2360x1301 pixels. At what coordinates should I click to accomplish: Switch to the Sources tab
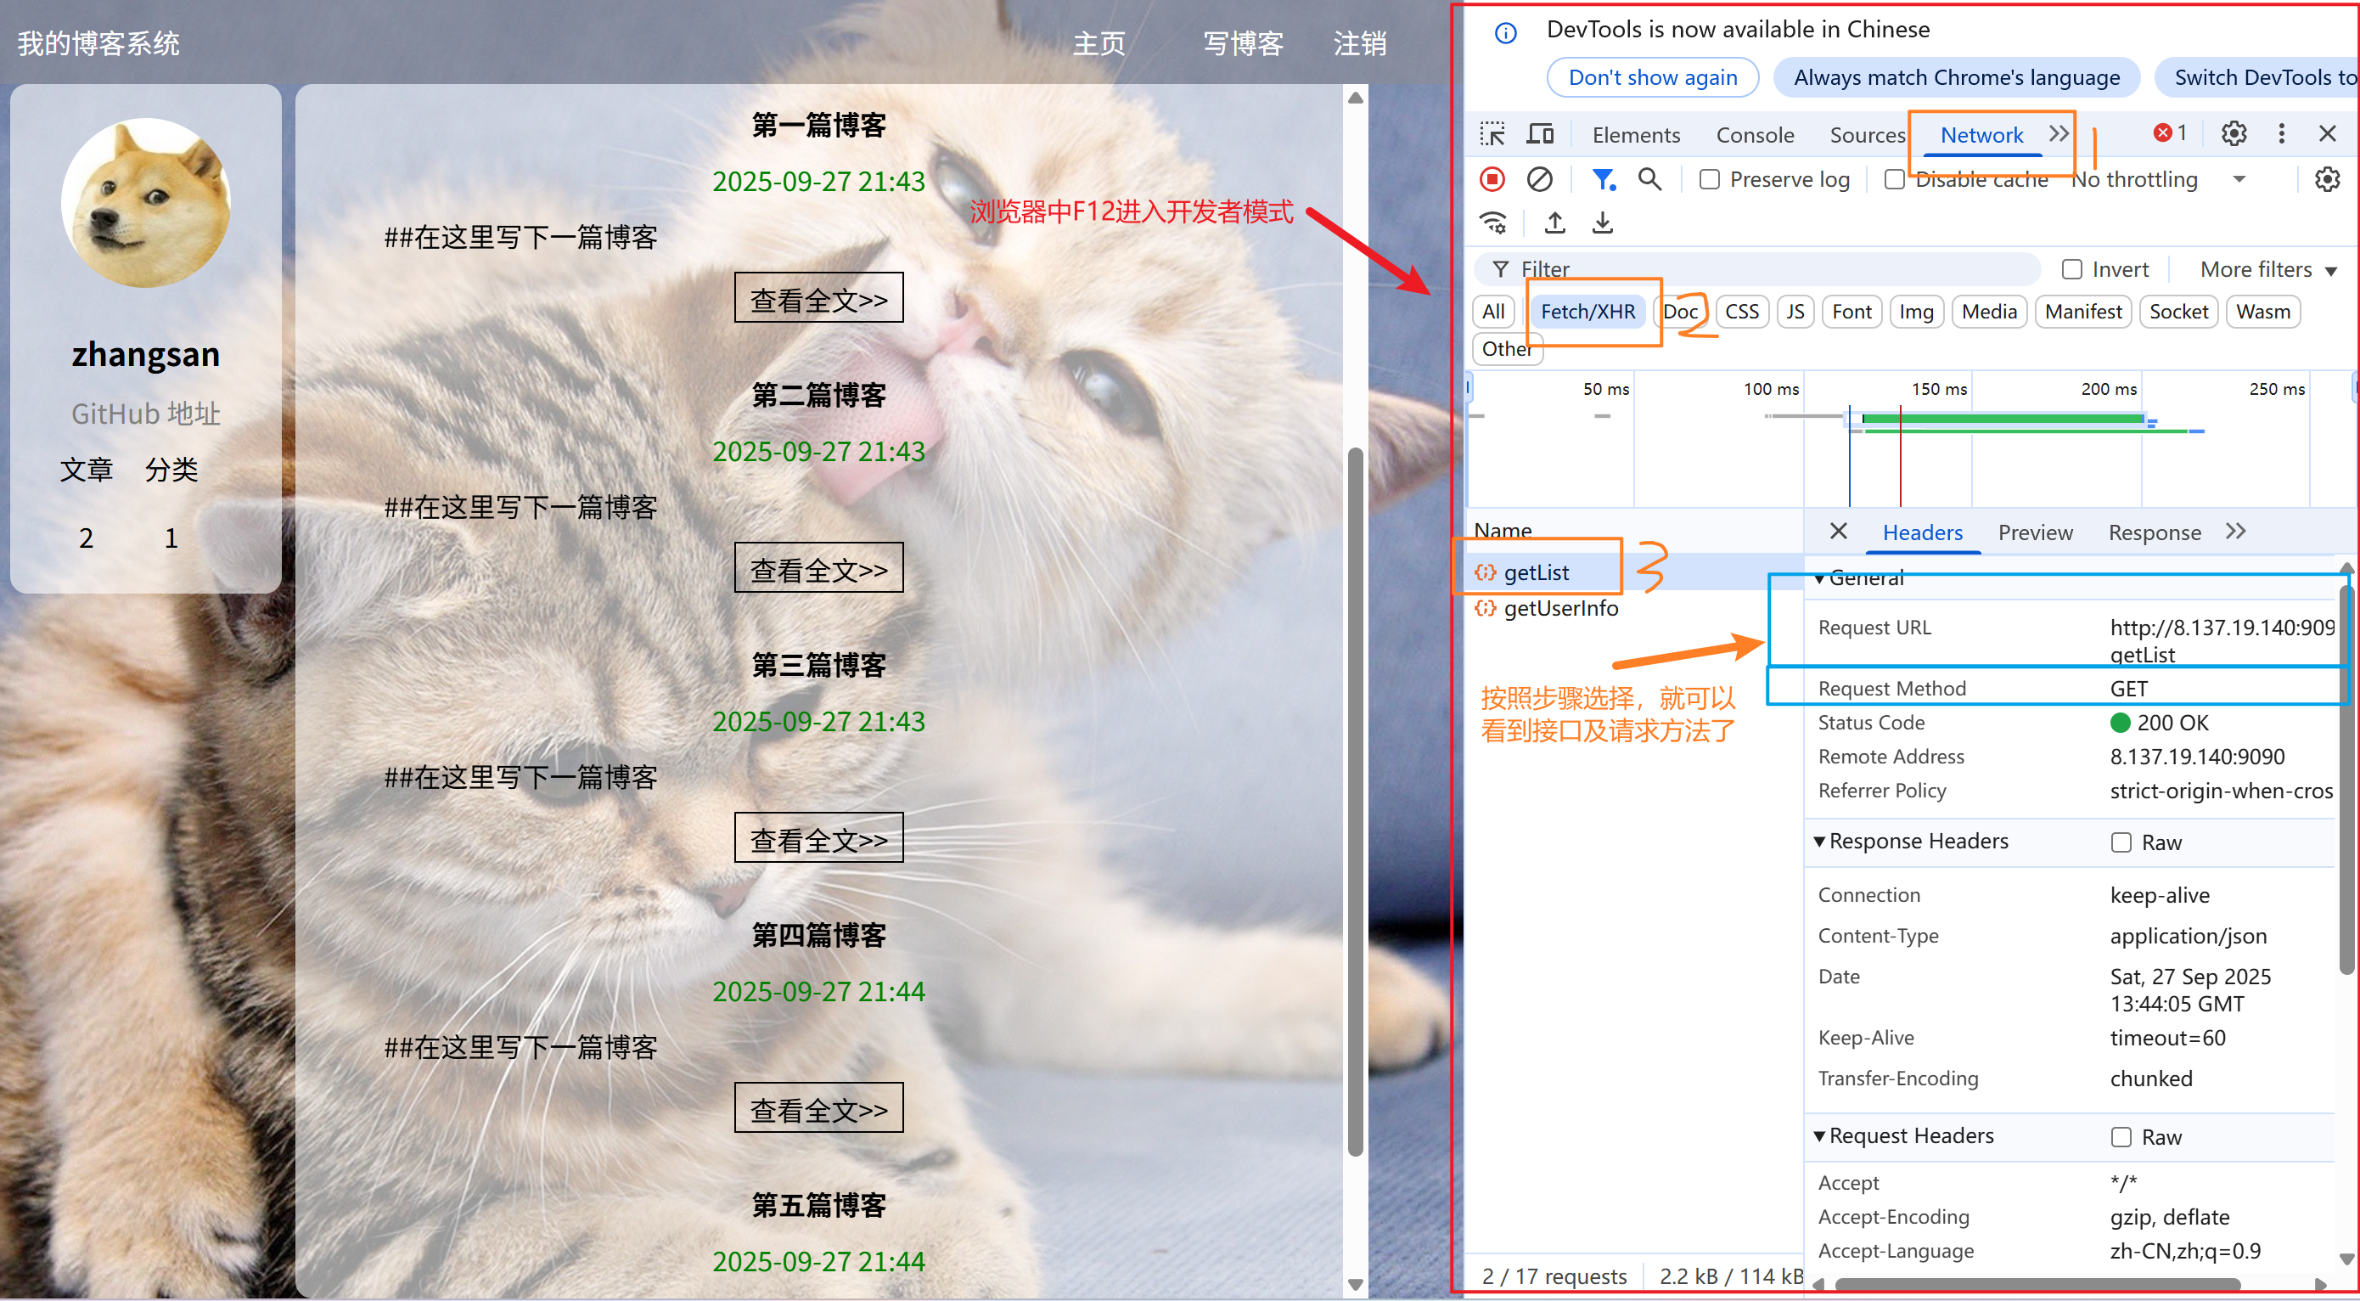click(x=1867, y=135)
